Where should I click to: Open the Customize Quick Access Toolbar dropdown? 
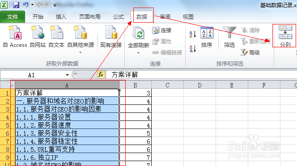tap(55, 5)
